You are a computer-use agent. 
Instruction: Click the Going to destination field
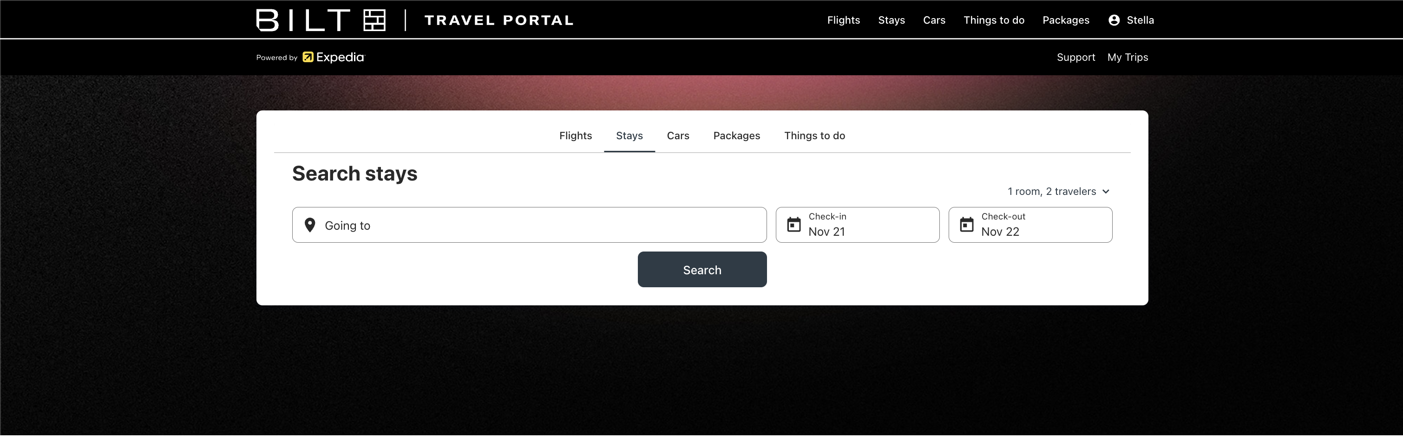pyautogui.click(x=529, y=225)
